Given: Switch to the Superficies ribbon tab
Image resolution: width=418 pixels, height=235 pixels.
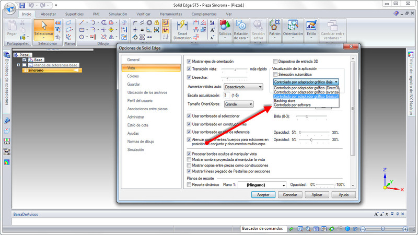Looking at the screenshot, I should pos(74,14).
